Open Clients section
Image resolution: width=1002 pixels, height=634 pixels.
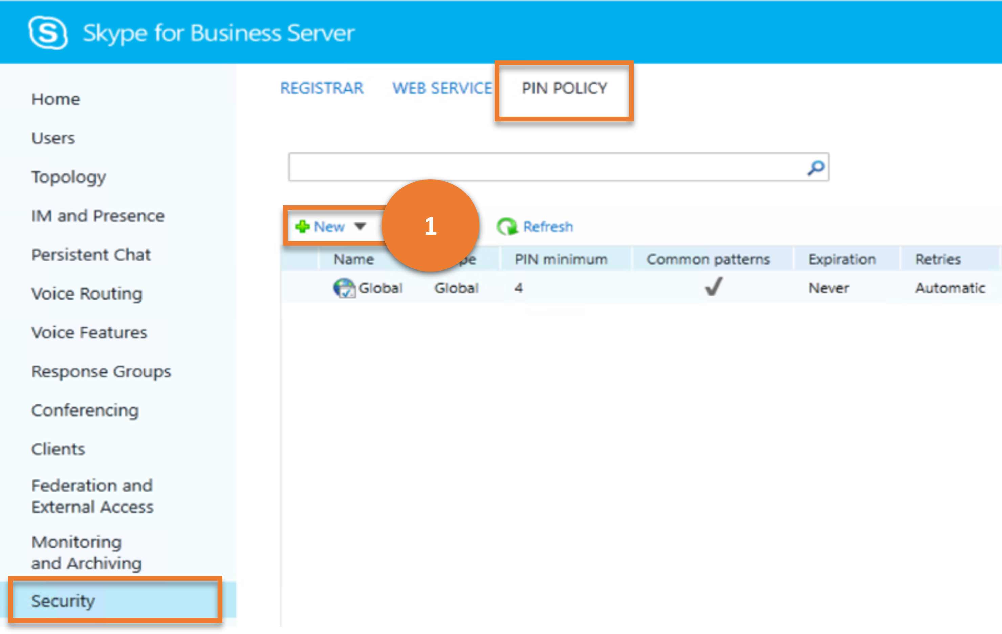(x=58, y=449)
